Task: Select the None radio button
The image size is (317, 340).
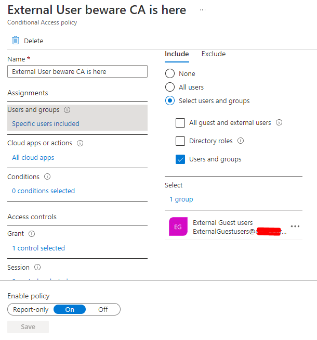Action: point(170,74)
